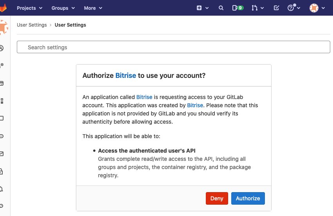Viewport: 333px width, 216px height.
Task: Focus the Search settings input field
Action: click(173, 47)
